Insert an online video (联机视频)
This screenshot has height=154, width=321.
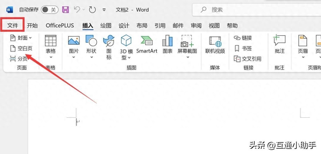coord(215,45)
